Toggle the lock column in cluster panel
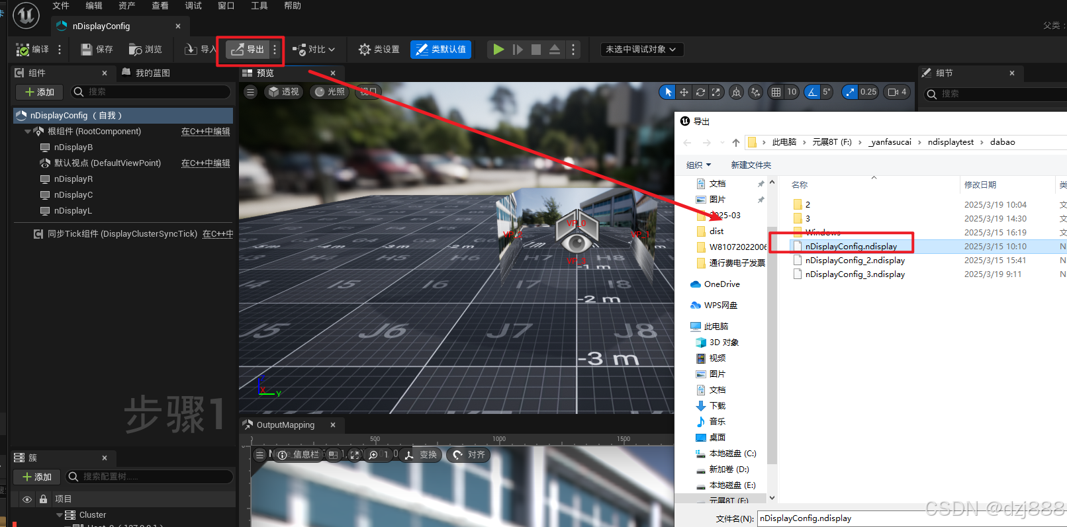This screenshot has width=1067, height=527. (44, 499)
